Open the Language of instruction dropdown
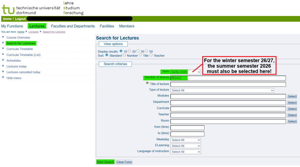 [185, 152]
